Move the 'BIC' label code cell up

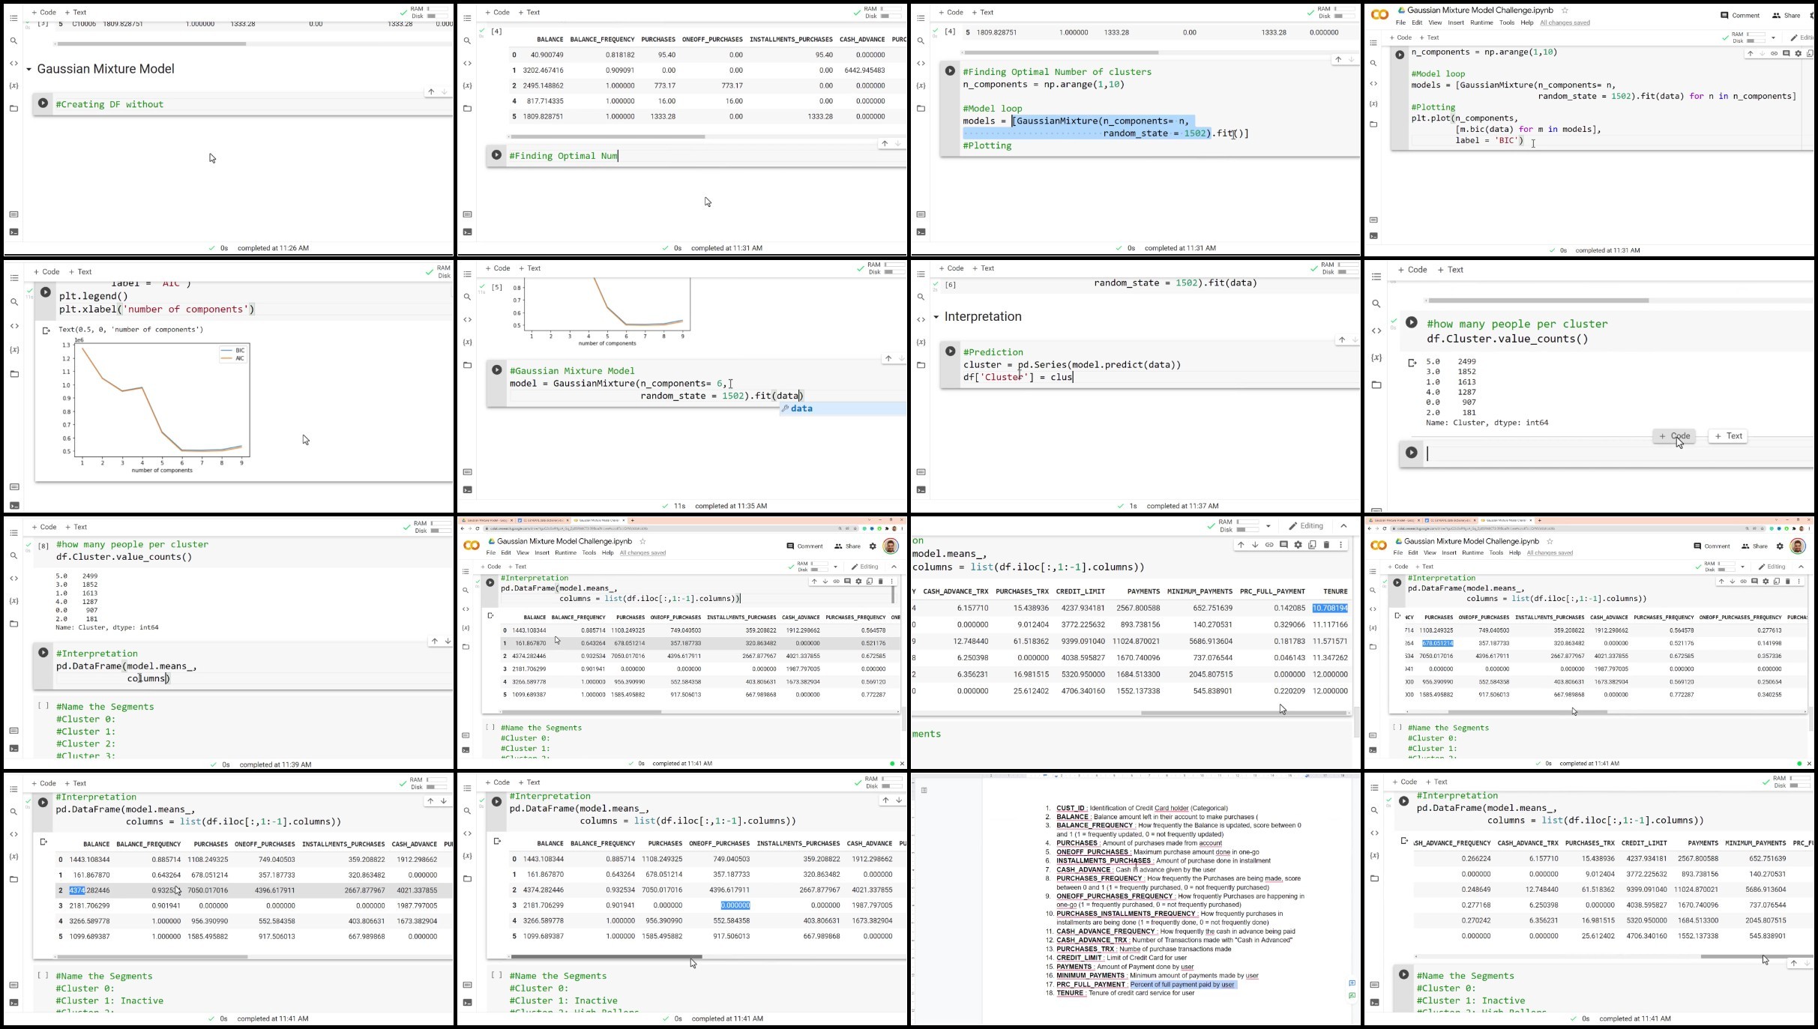tap(1751, 54)
